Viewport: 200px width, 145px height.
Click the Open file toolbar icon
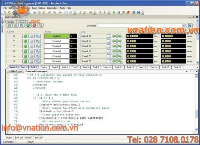[10, 12]
